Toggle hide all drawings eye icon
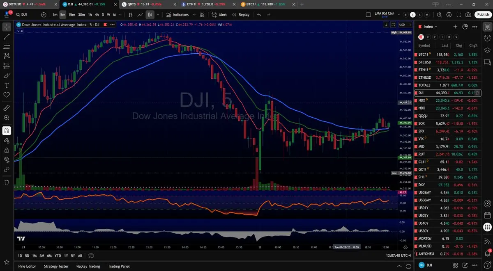Screen dimensions: 493x271 click(7, 159)
